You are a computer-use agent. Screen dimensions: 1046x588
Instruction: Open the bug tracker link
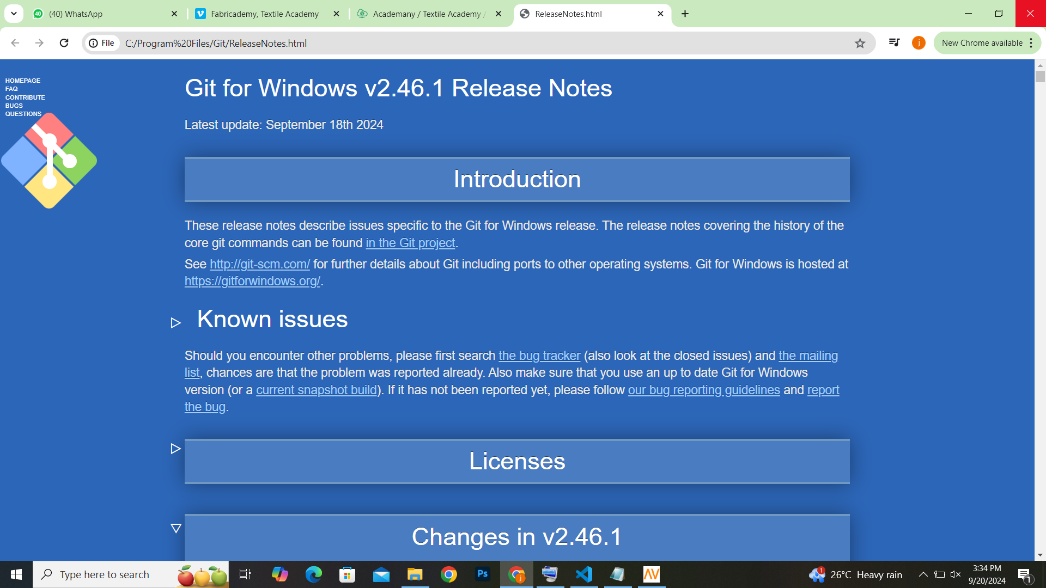click(x=539, y=356)
